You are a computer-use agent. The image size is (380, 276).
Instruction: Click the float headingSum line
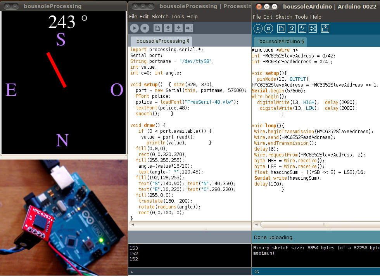click(x=310, y=172)
